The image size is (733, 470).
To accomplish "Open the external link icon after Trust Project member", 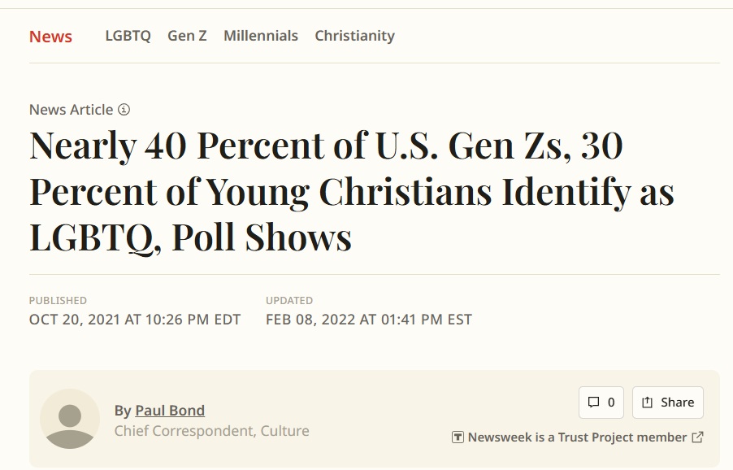I will pos(697,437).
